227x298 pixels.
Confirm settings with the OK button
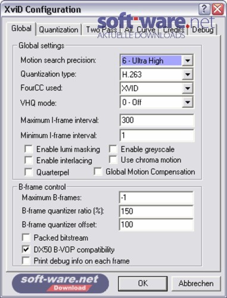(143, 283)
